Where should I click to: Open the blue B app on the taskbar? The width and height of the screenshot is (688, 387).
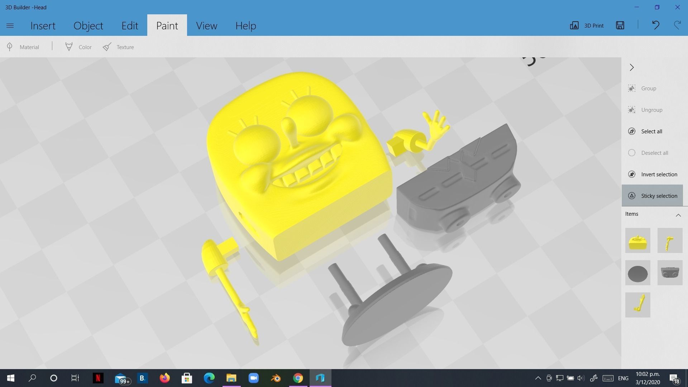coord(142,378)
